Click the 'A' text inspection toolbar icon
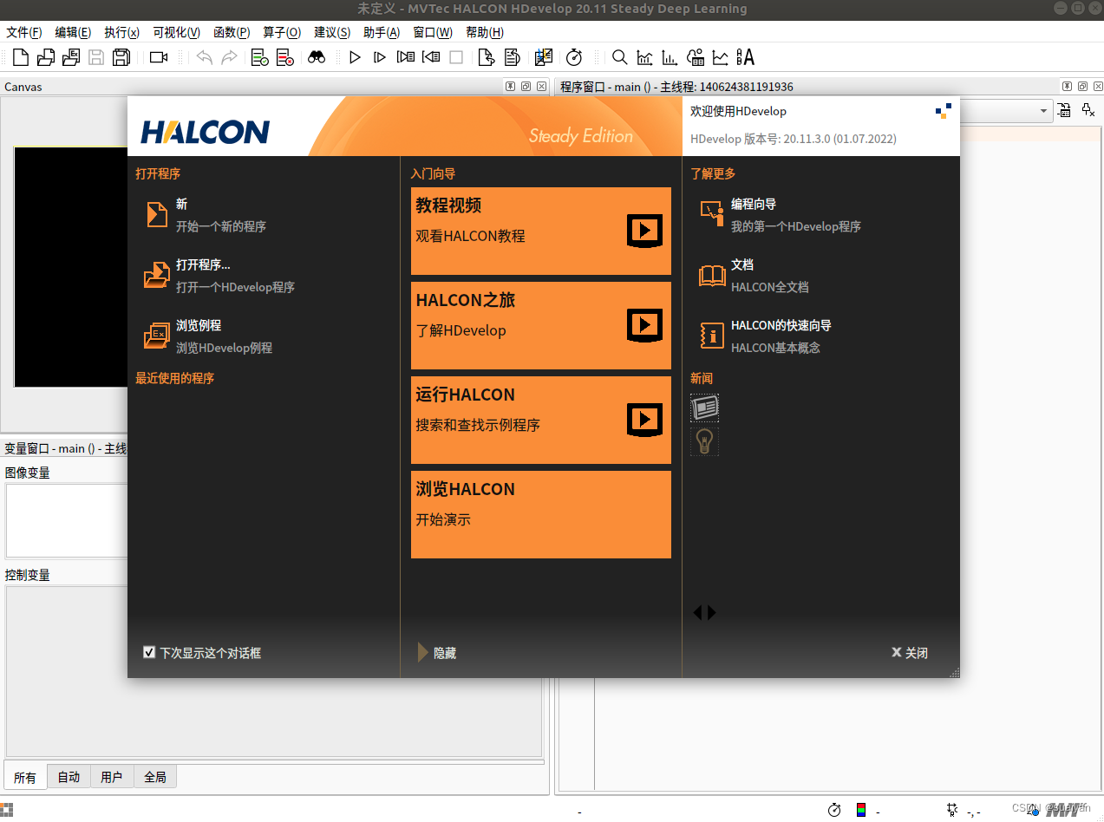The width and height of the screenshot is (1104, 822). click(744, 57)
